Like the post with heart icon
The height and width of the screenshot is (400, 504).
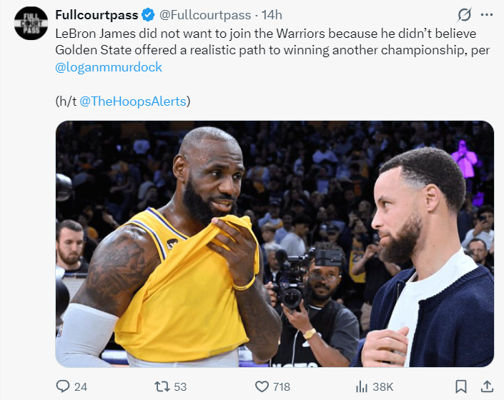262,386
